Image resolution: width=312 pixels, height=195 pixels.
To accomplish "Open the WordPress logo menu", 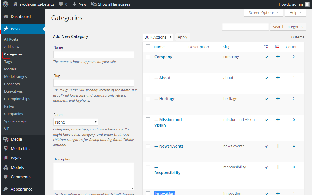I will point(6,4).
